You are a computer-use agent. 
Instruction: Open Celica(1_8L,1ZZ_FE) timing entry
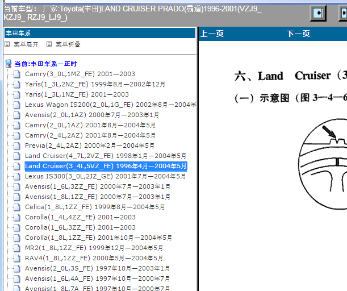pyautogui.click(x=95, y=207)
